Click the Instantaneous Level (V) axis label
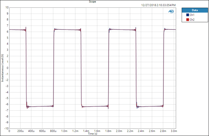Viewport: 209px width, 136px height. coord(2,68)
